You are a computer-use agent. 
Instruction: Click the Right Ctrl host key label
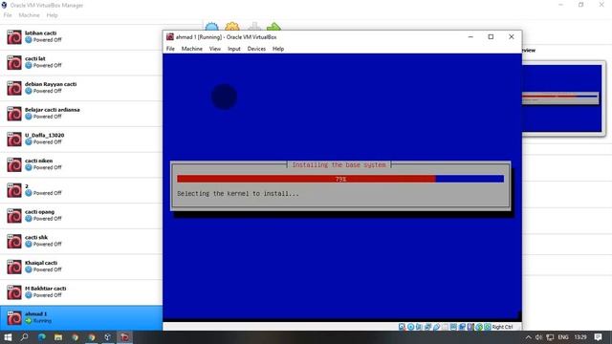click(502, 327)
